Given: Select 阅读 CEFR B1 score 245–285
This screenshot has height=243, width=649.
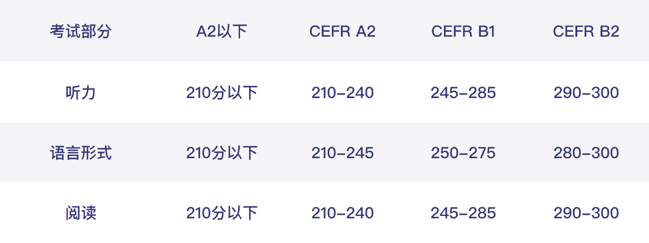Looking at the screenshot, I should click(463, 213).
